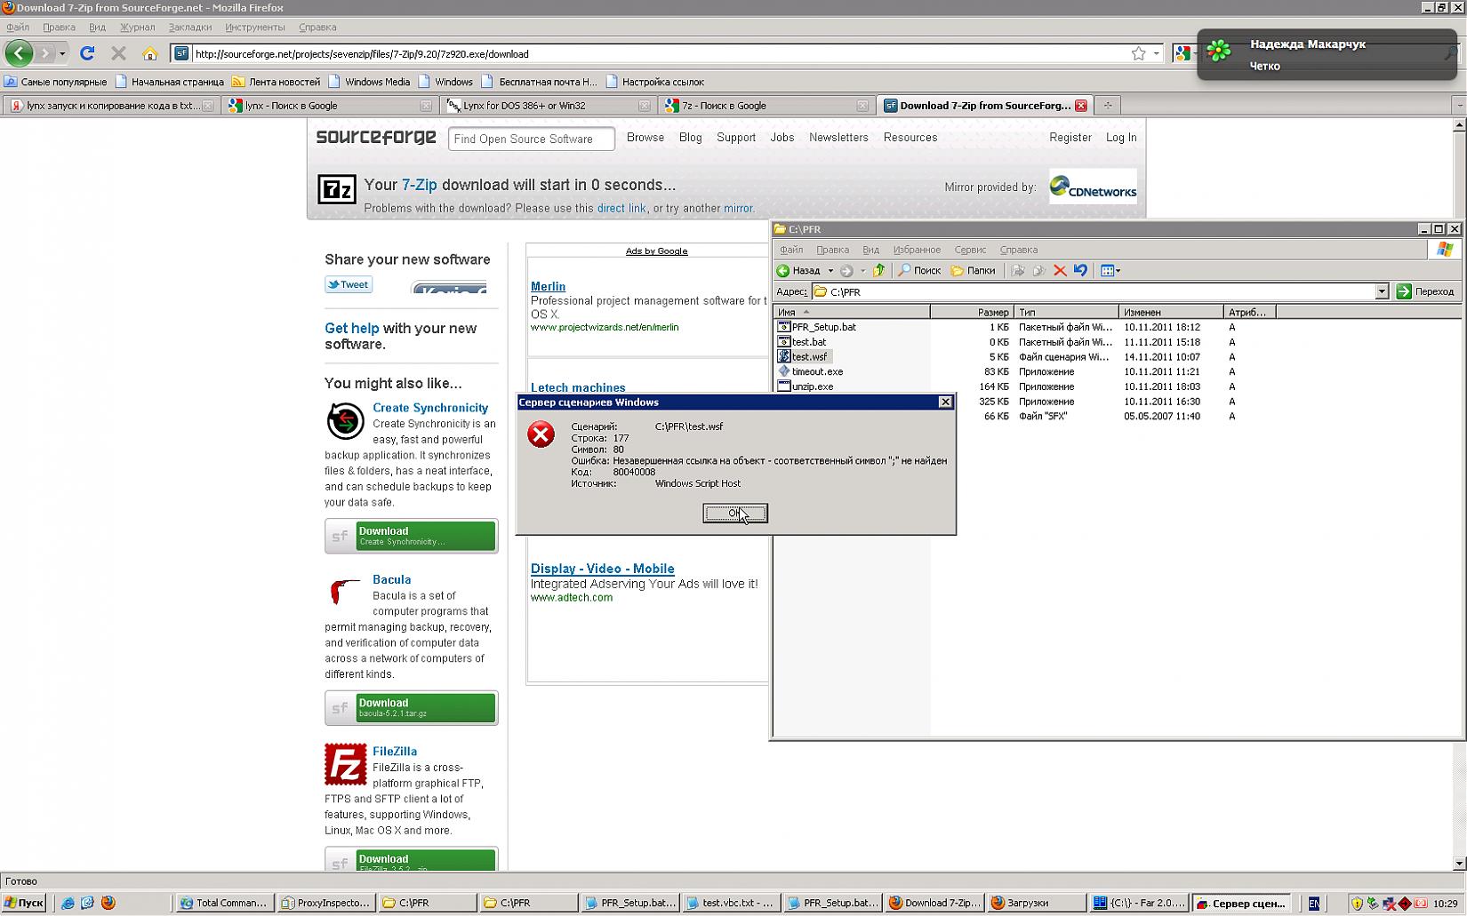The width and height of the screenshot is (1467, 916).
Task: Open the Windows Media bookmark
Action: (x=369, y=82)
